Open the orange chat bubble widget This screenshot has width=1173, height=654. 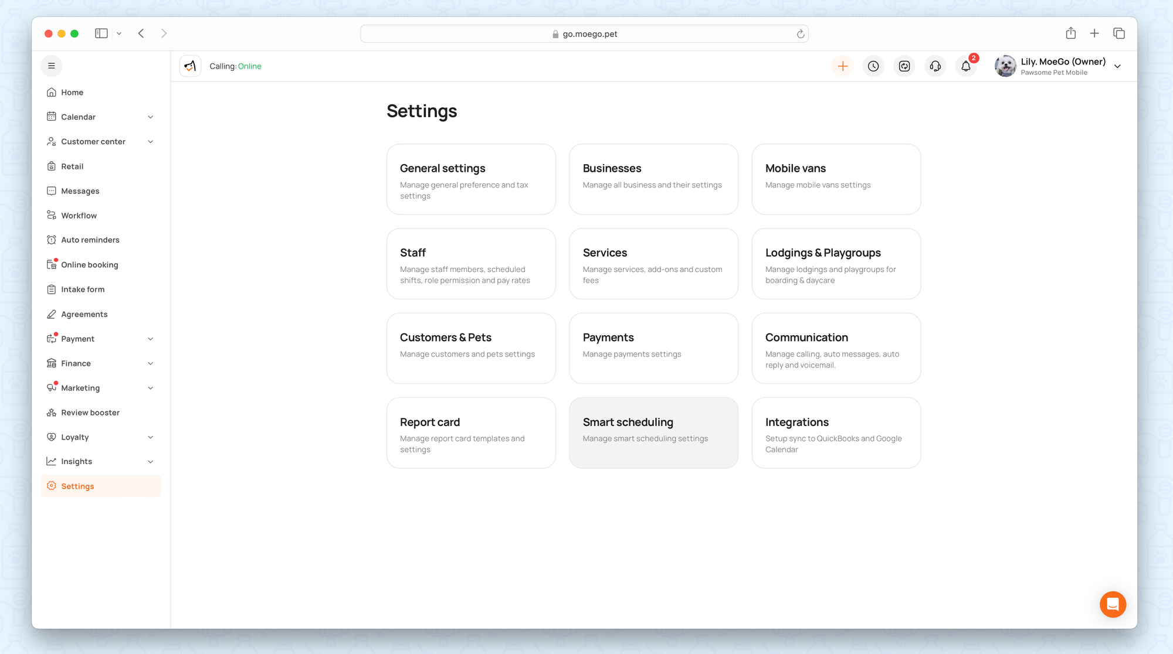(x=1113, y=604)
